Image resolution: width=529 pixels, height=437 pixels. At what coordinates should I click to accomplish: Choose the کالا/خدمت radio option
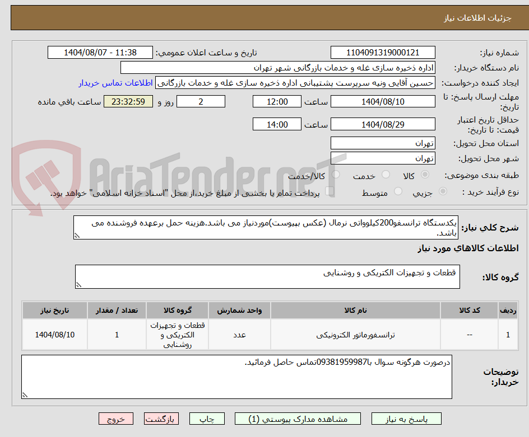(336, 174)
